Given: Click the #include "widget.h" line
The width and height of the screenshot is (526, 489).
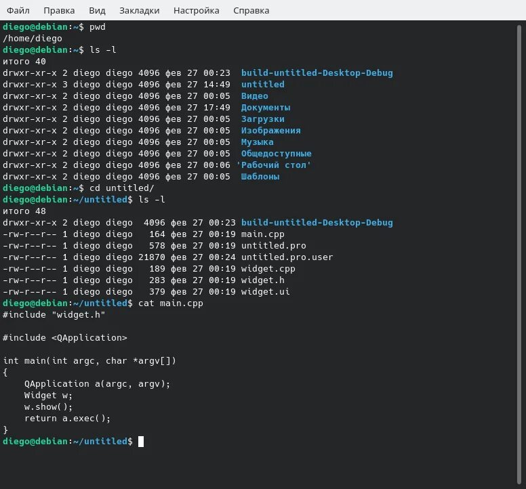Looking at the screenshot, I should click(x=54, y=315).
